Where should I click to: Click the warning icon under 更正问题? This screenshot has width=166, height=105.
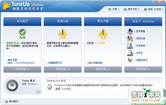[103, 32]
